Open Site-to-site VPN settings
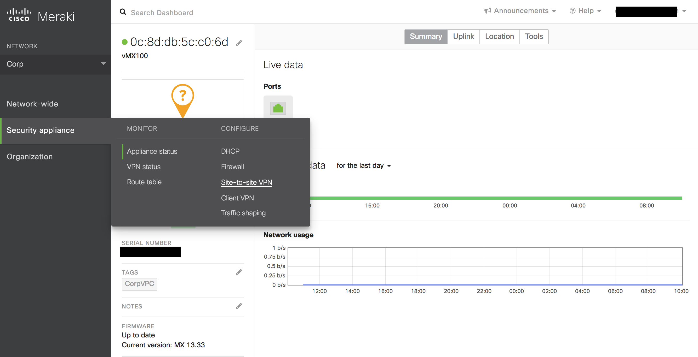 pyautogui.click(x=246, y=182)
